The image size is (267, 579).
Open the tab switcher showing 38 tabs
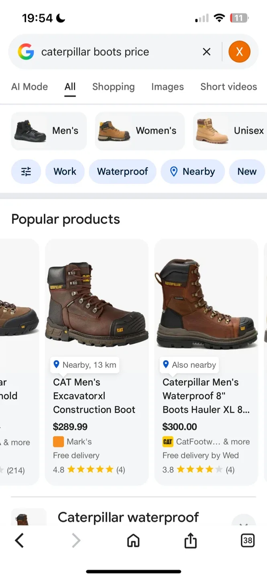247,540
